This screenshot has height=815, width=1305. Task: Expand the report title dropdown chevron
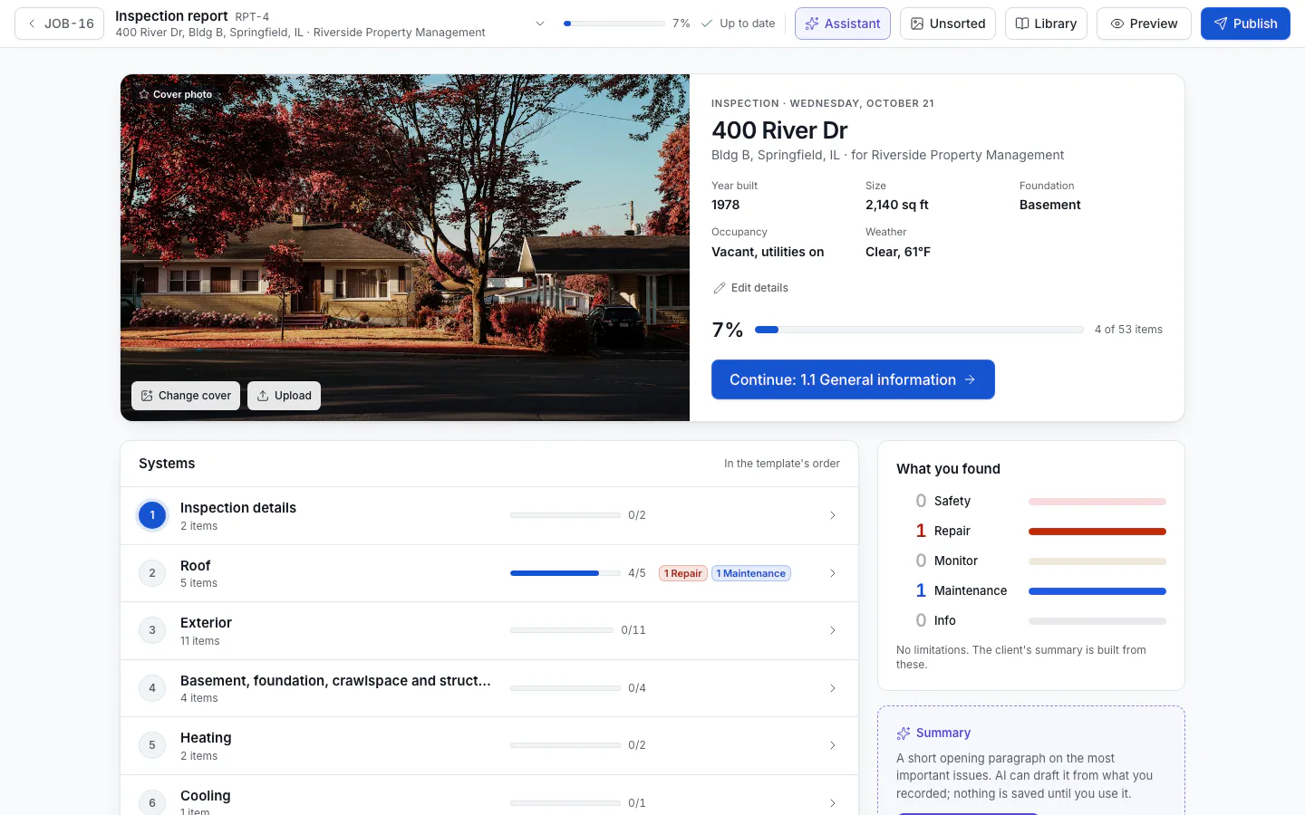coord(540,24)
